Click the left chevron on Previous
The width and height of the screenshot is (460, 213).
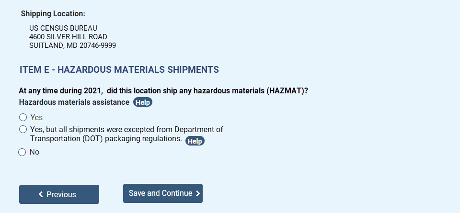[41, 194]
